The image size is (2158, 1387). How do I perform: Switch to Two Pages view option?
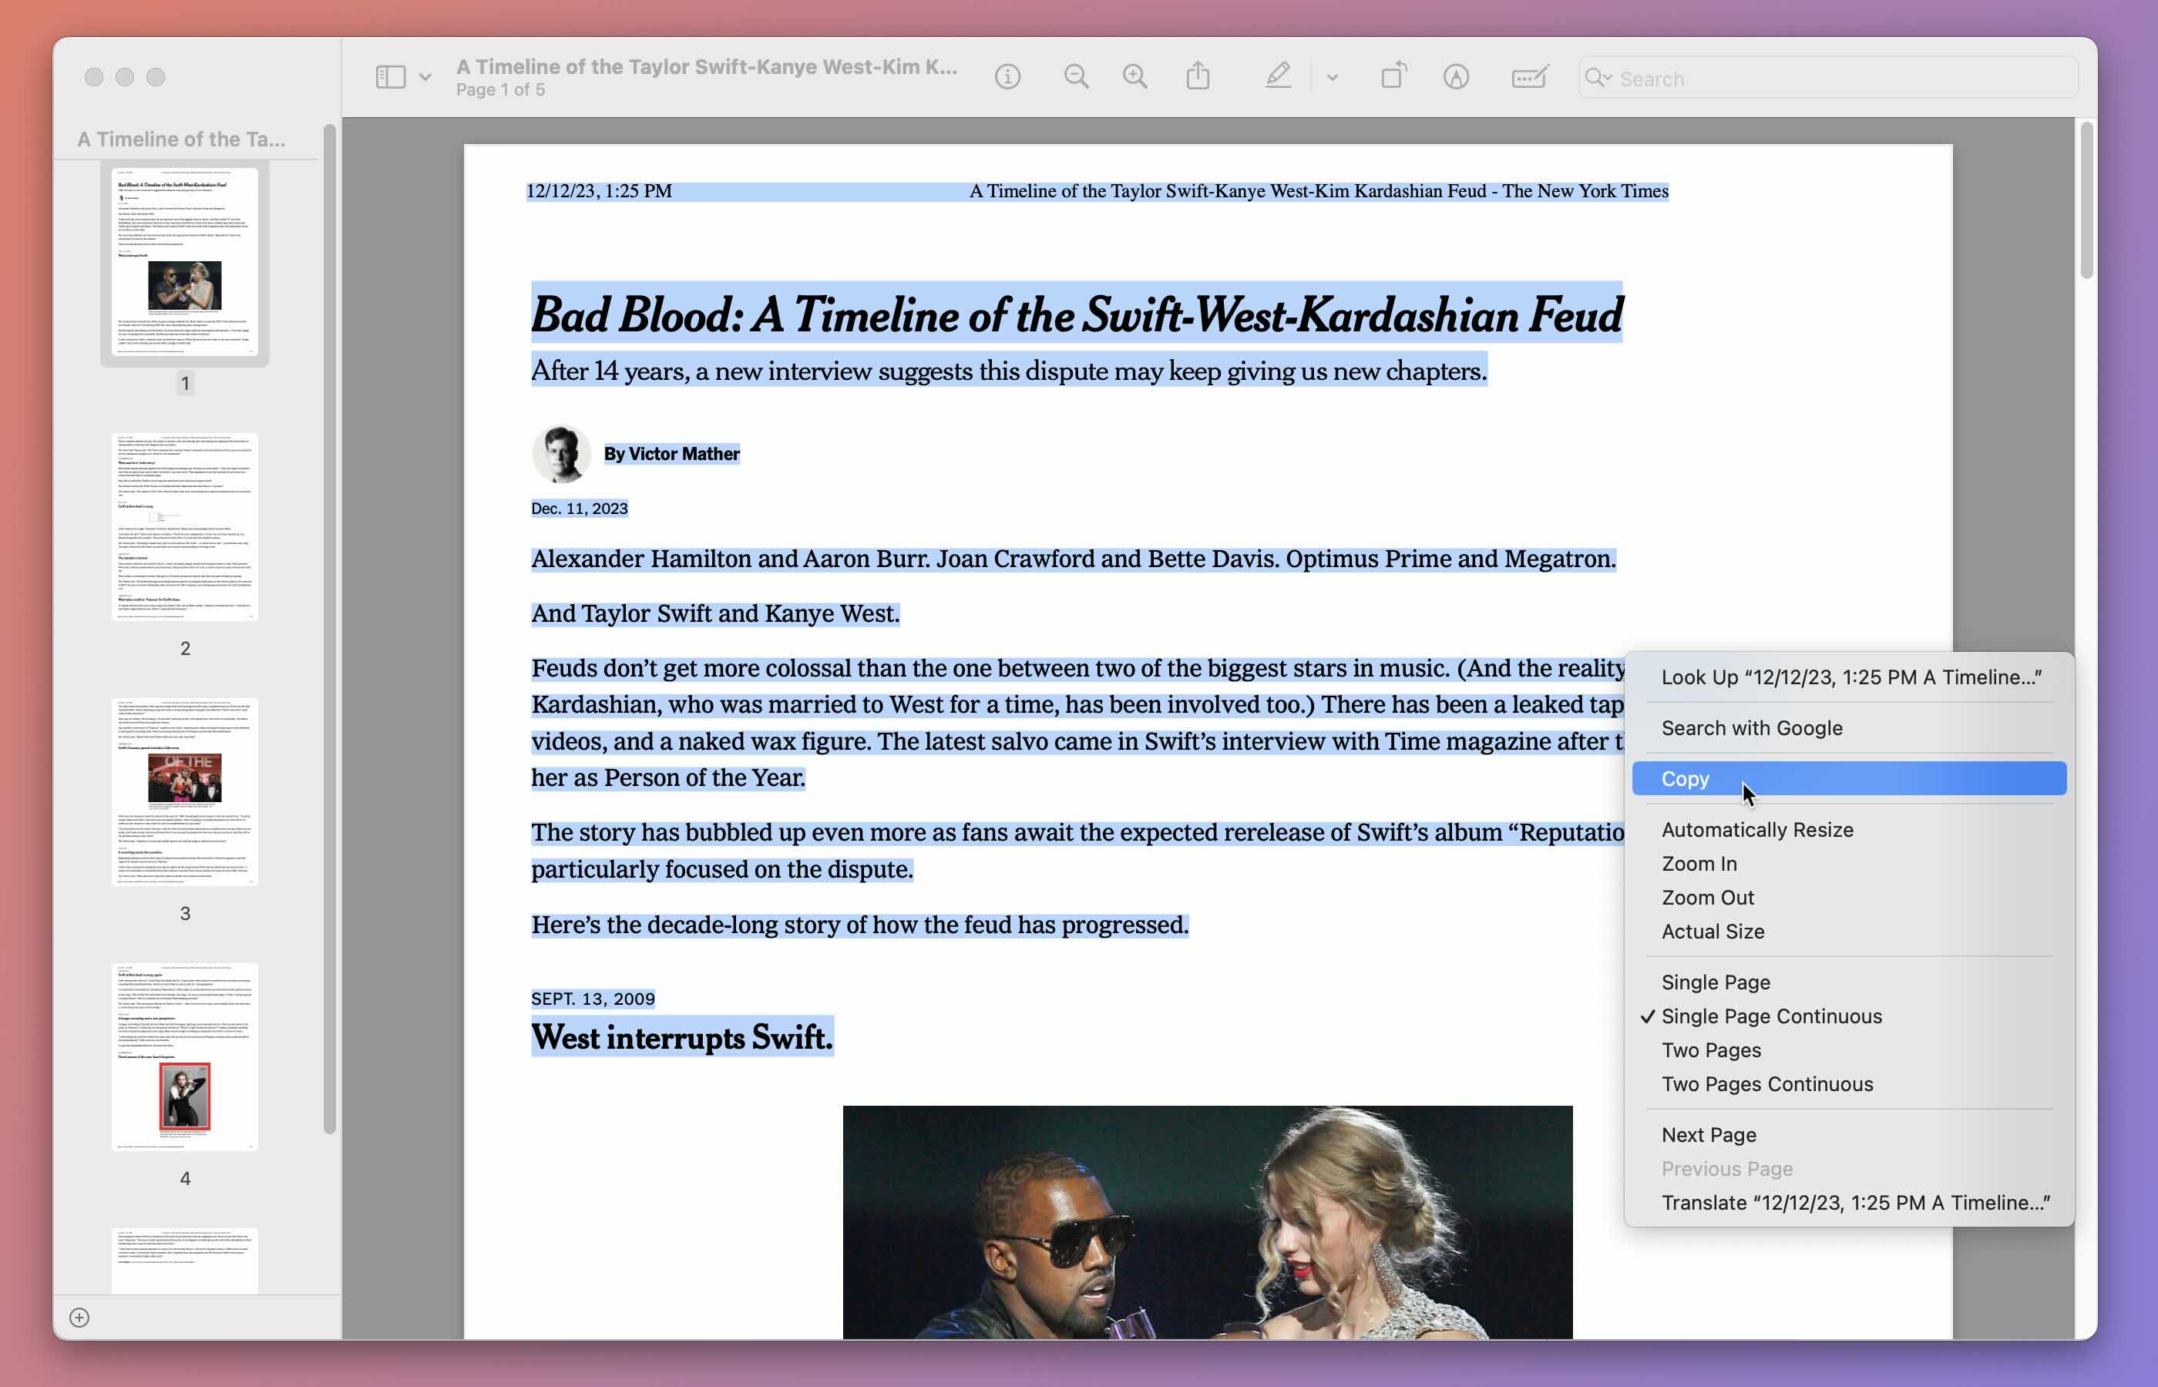[x=1710, y=1050]
